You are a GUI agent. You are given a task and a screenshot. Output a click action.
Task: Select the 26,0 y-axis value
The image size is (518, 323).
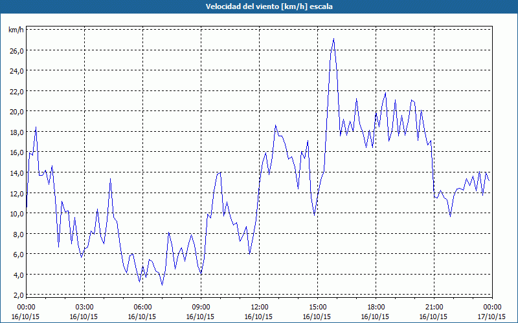pyautogui.click(x=17, y=51)
